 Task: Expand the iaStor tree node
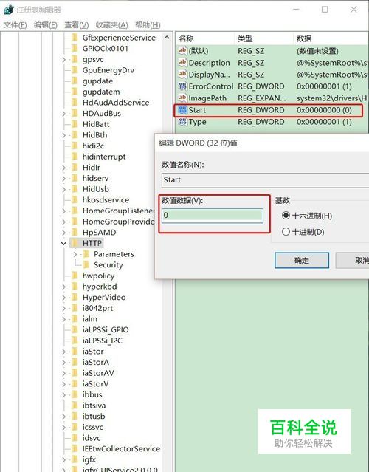click(63, 352)
